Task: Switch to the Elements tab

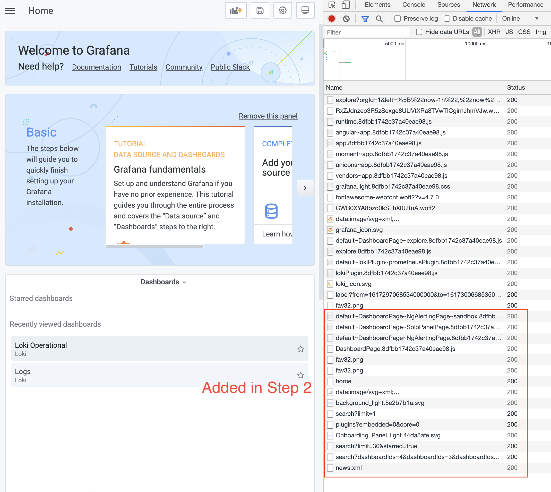Action: [x=377, y=5]
